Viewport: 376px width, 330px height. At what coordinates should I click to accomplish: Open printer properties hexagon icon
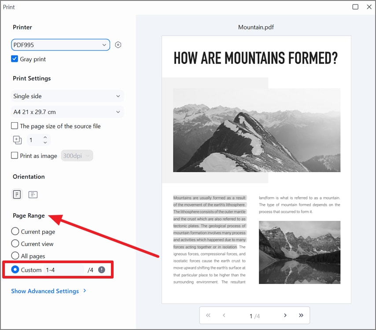point(118,45)
